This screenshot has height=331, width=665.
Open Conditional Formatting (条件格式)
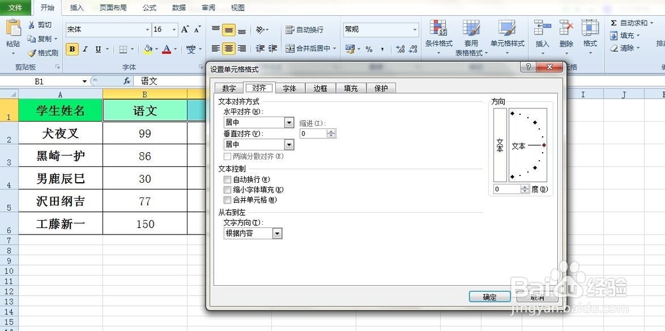[439, 37]
